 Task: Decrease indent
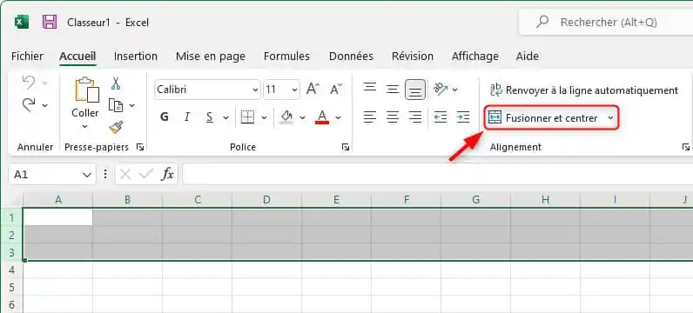pos(441,117)
